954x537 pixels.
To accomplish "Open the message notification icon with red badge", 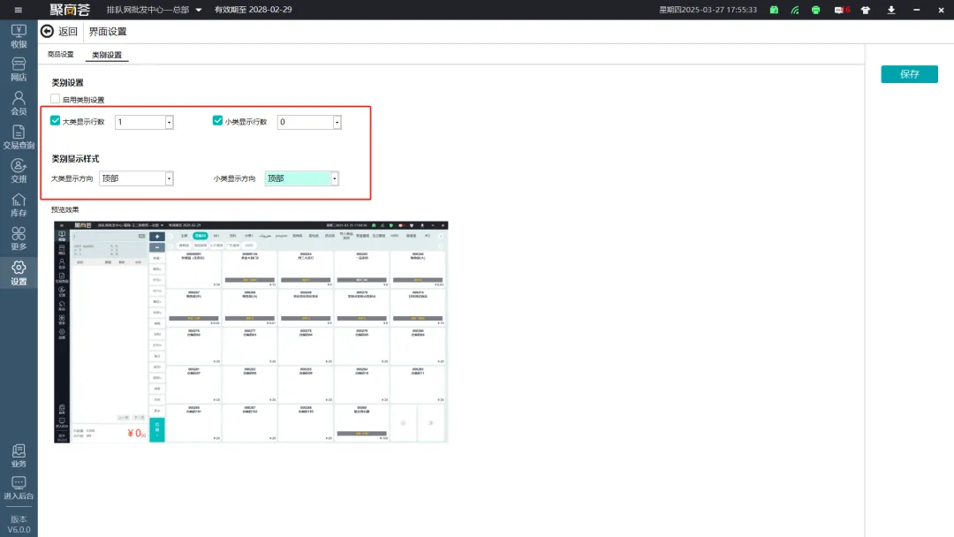I will pyautogui.click(x=841, y=10).
